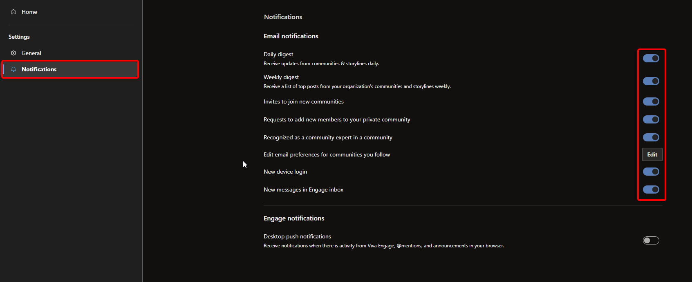The image size is (692, 282).
Task: Open the General settings section
Action: (x=31, y=53)
